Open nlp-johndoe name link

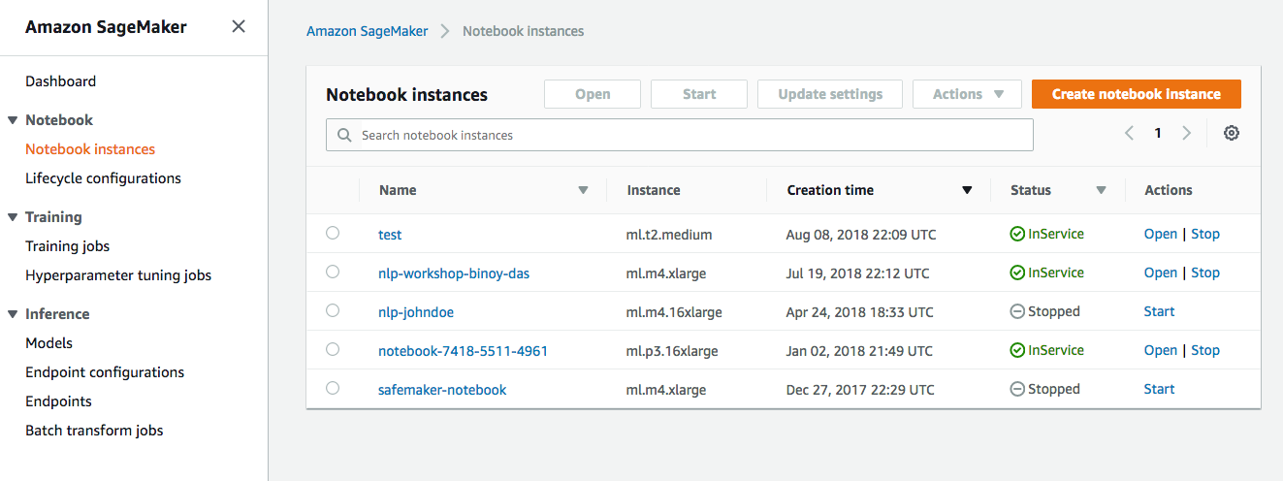coord(416,312)
